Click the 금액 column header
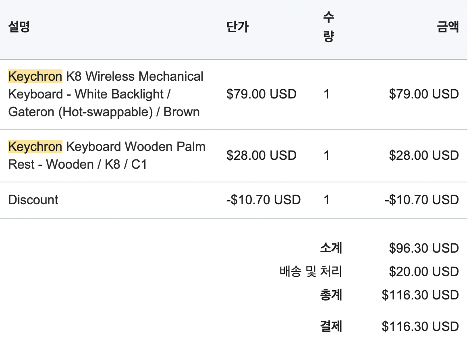The height and width of the screenshot is (339, 469). (448, 27)
